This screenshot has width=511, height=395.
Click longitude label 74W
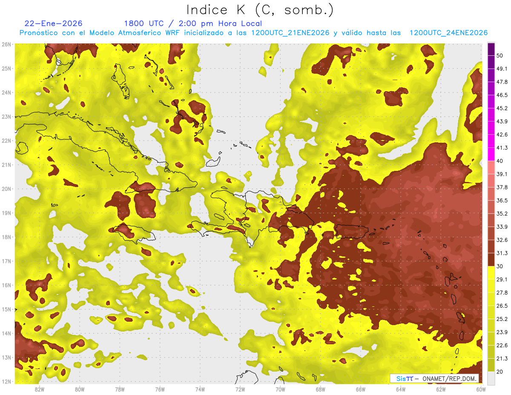tap(200, 389)
